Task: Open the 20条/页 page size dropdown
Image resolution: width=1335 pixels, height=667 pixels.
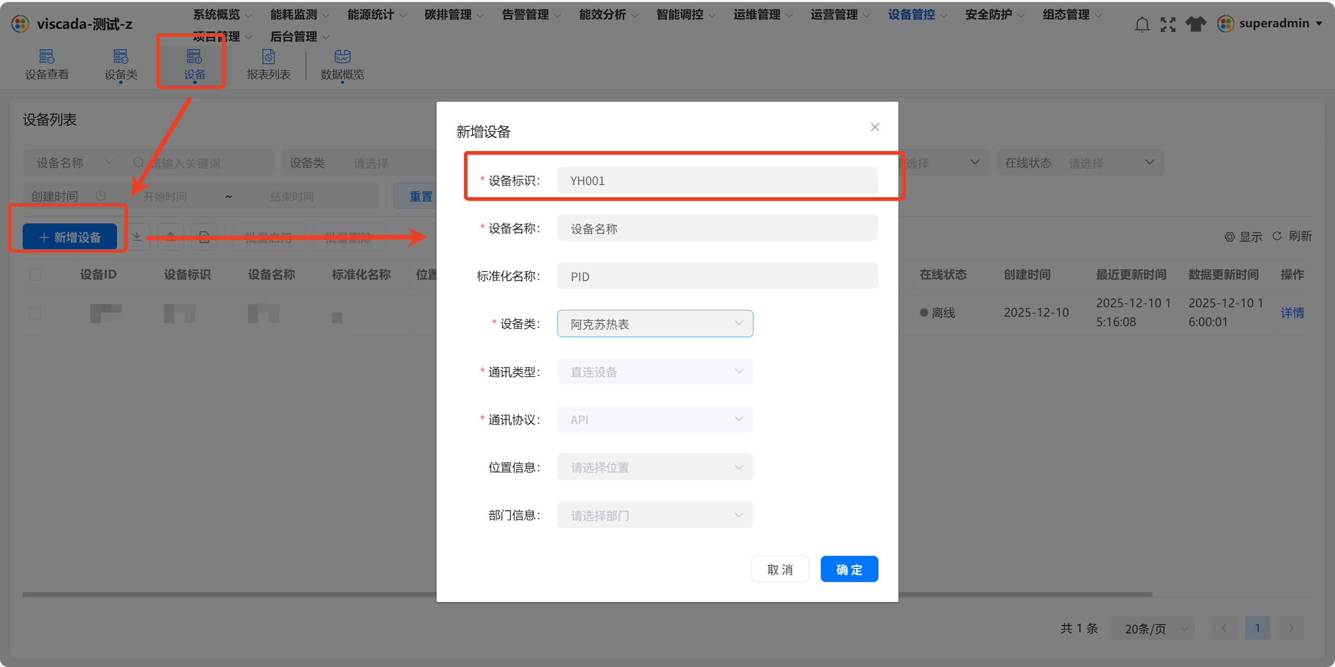Action: point(1152,628)
